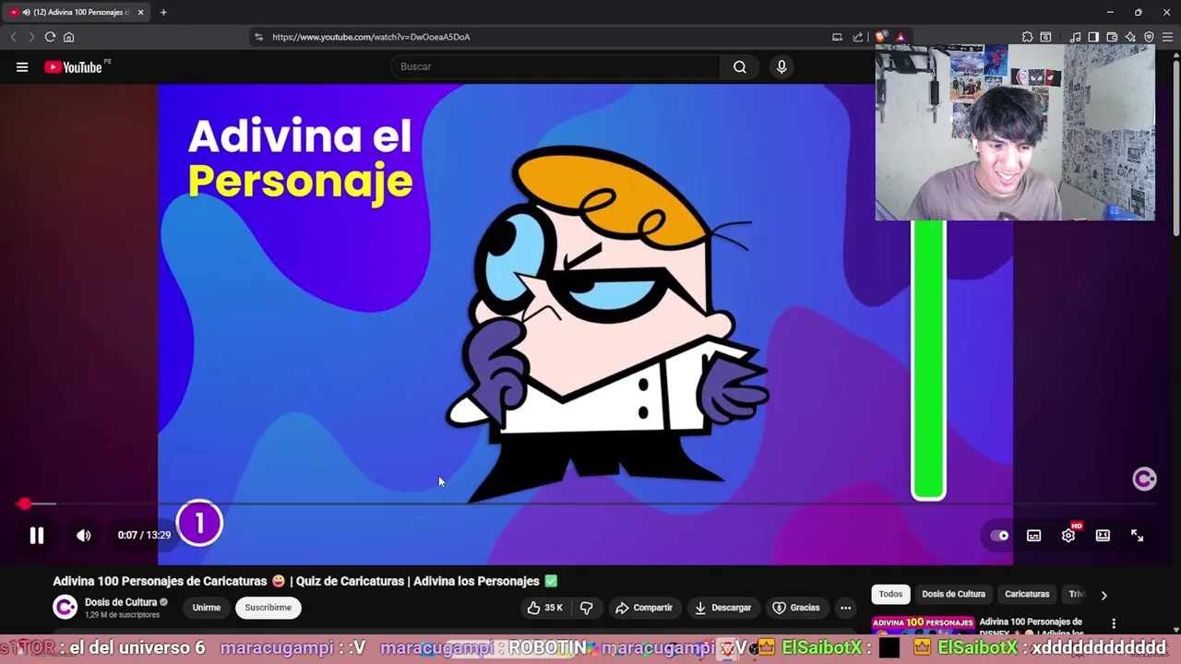Select the Caricaturas filter chip

[x=1027, y=594]
